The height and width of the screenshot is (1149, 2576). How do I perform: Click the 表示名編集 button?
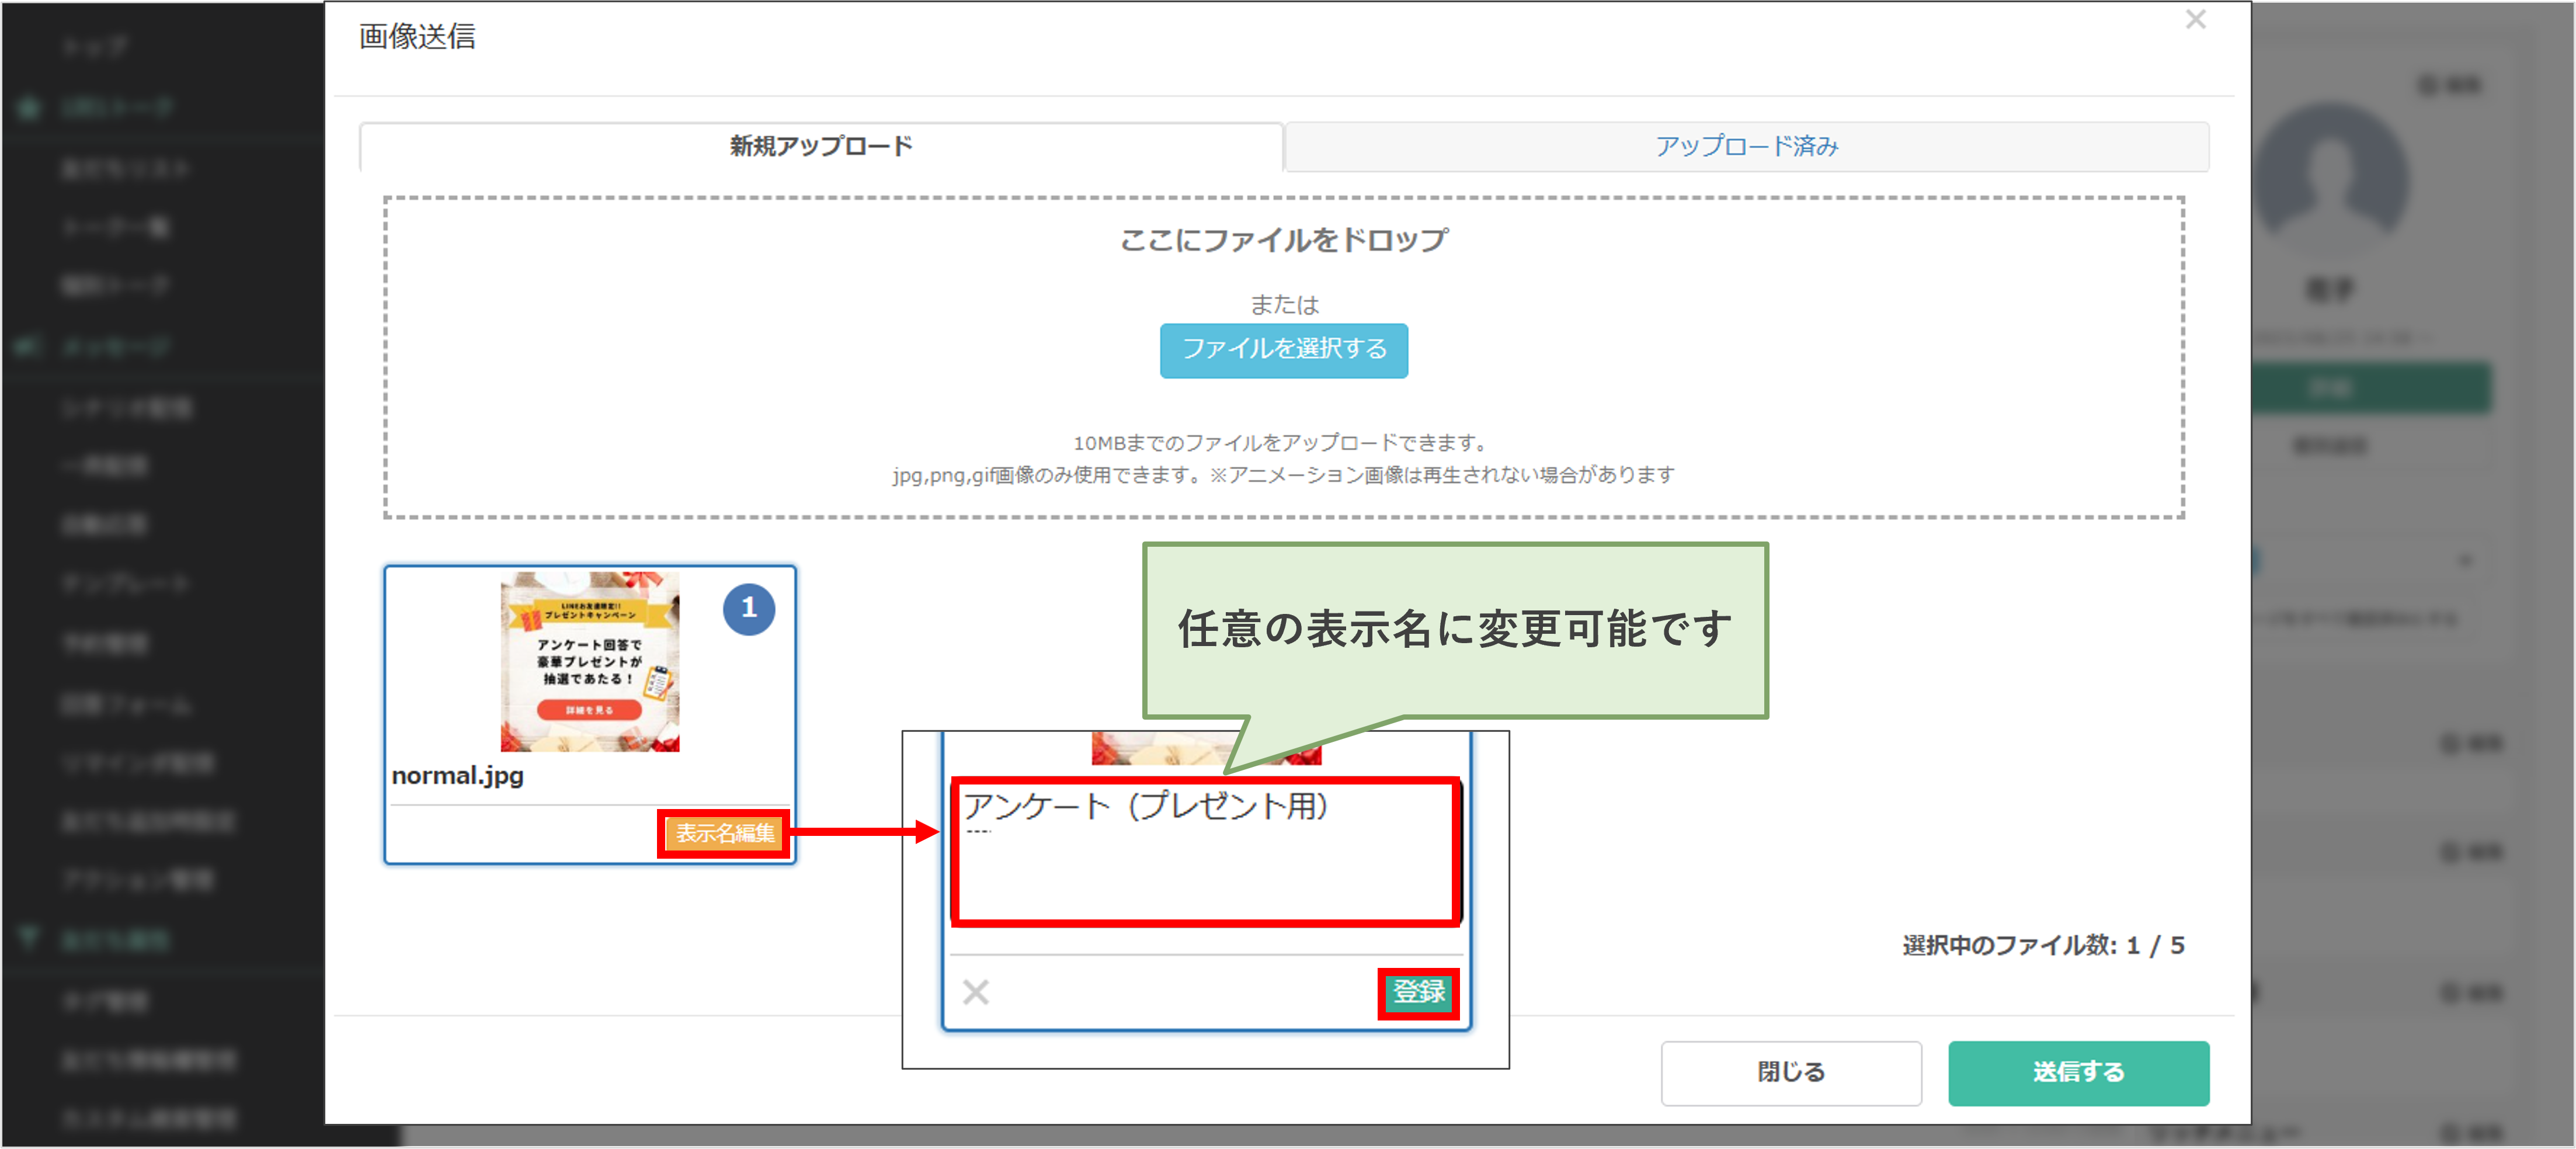click(725, 833)
